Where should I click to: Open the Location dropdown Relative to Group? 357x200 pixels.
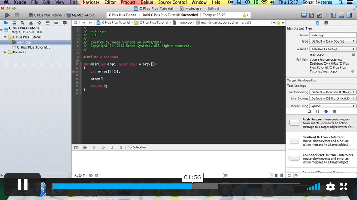point(333,49)
